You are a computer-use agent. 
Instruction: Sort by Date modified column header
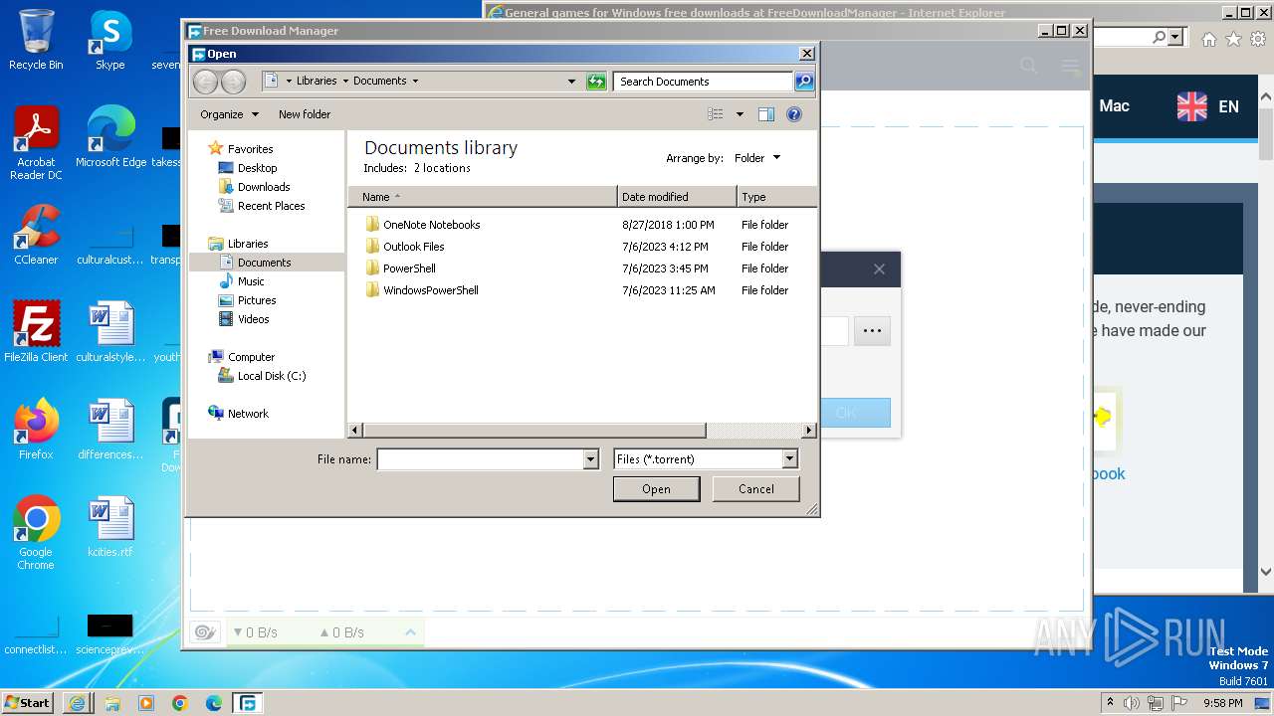click(677, 197)
